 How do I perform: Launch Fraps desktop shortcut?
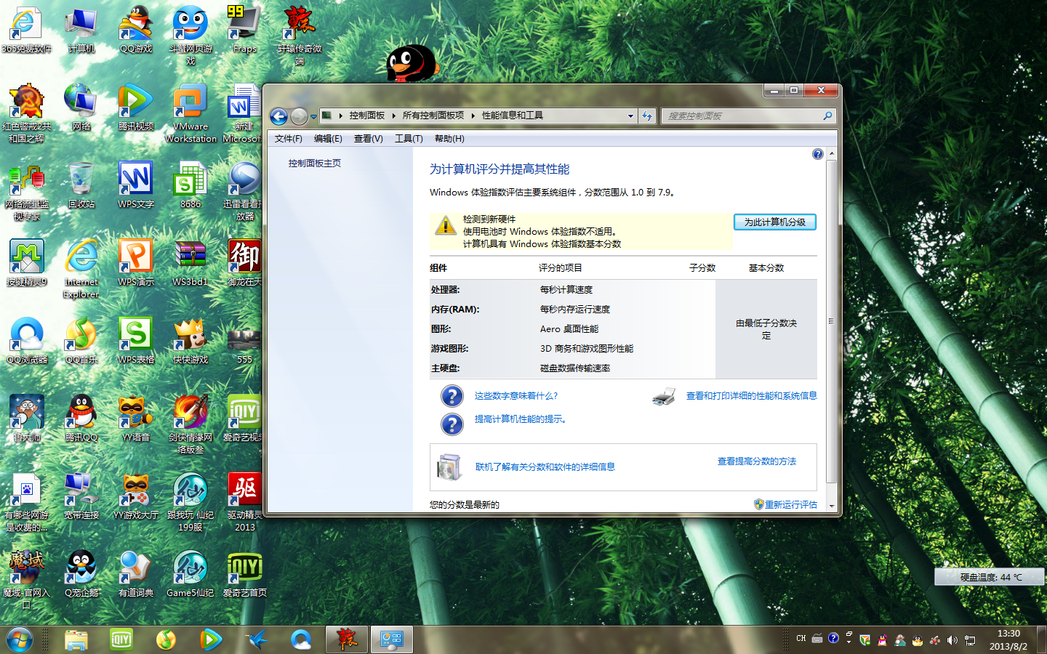point(245,31)
